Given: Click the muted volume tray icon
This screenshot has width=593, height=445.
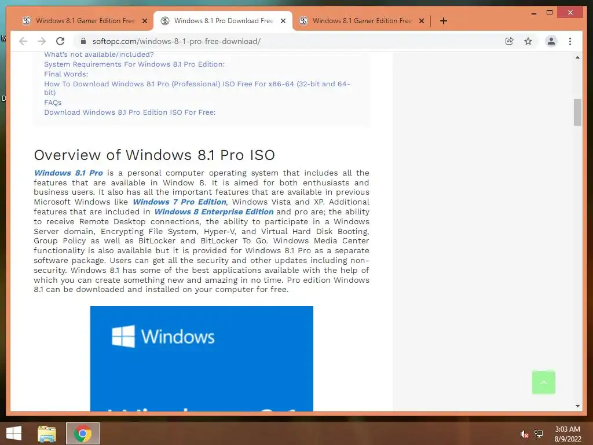Looking at the screenshot, I should click(524, 434).
